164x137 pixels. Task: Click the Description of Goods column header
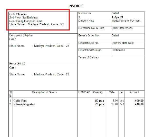tap(44, 92)
